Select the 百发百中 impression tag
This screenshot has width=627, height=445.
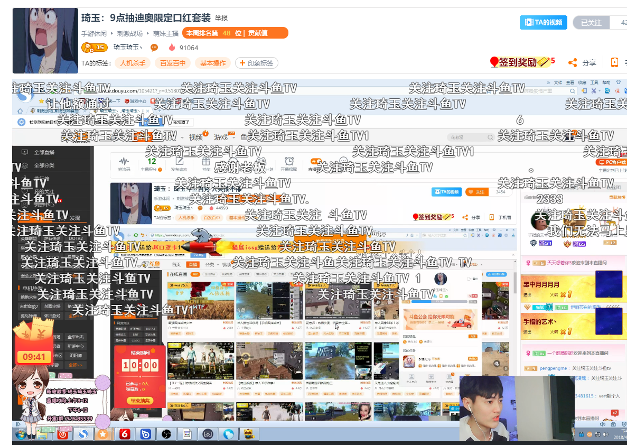click(x=173, y=63)
